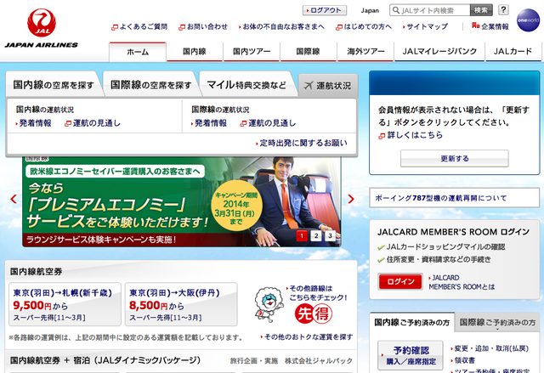Select 東京(羽田)→札幌(新千歳) fare box
This screenshot has width=544, height=373.
65,304
